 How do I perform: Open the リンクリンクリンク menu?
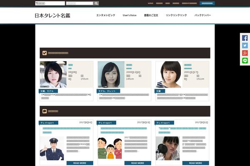coord(176,15)
